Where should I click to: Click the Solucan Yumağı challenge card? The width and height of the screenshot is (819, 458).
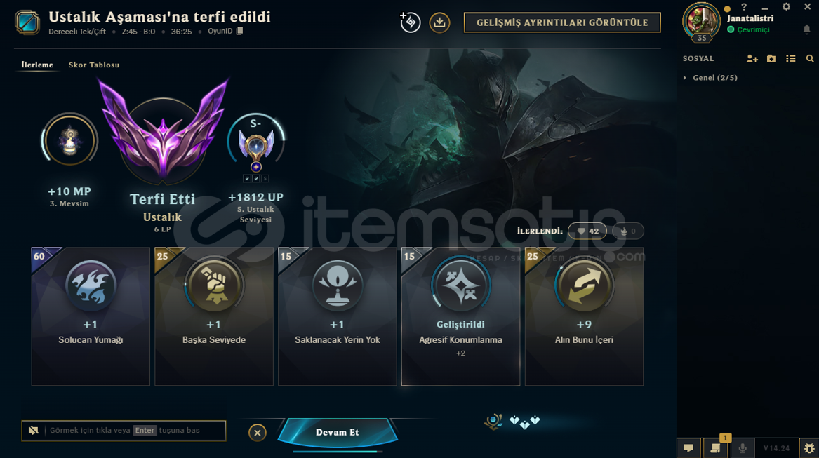coord(91,316)
